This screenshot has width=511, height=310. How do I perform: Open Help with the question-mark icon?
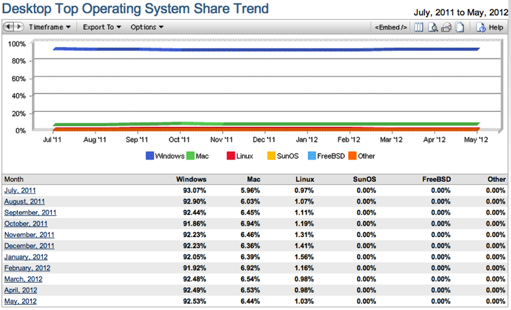tap(481, 27)
